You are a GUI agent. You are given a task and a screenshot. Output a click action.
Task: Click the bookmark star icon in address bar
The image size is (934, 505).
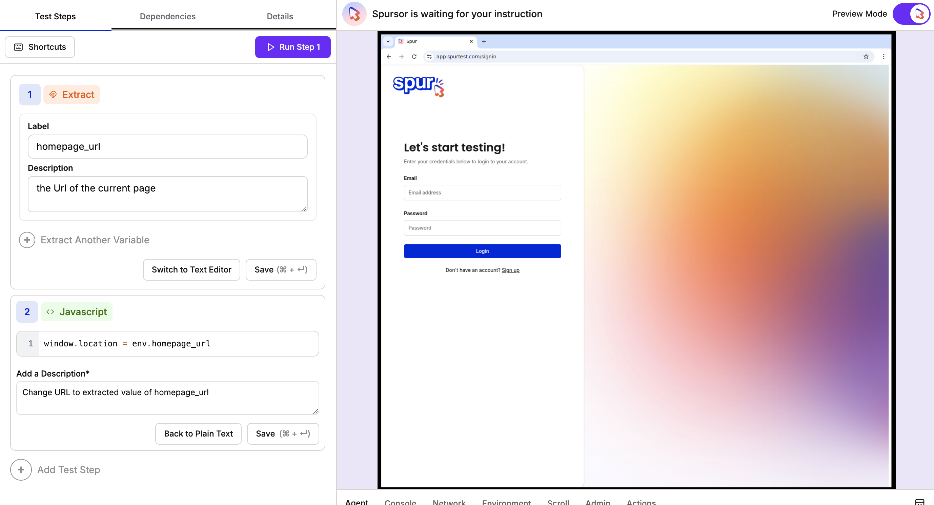click(866, 57)
